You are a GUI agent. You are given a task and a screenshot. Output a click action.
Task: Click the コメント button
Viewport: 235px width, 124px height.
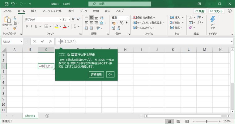216,11
